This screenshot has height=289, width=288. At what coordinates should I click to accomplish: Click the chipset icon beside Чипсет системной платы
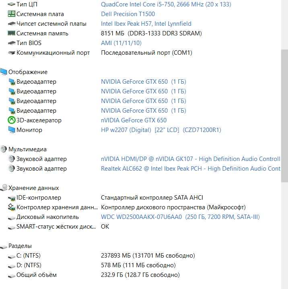click(11, 24)
